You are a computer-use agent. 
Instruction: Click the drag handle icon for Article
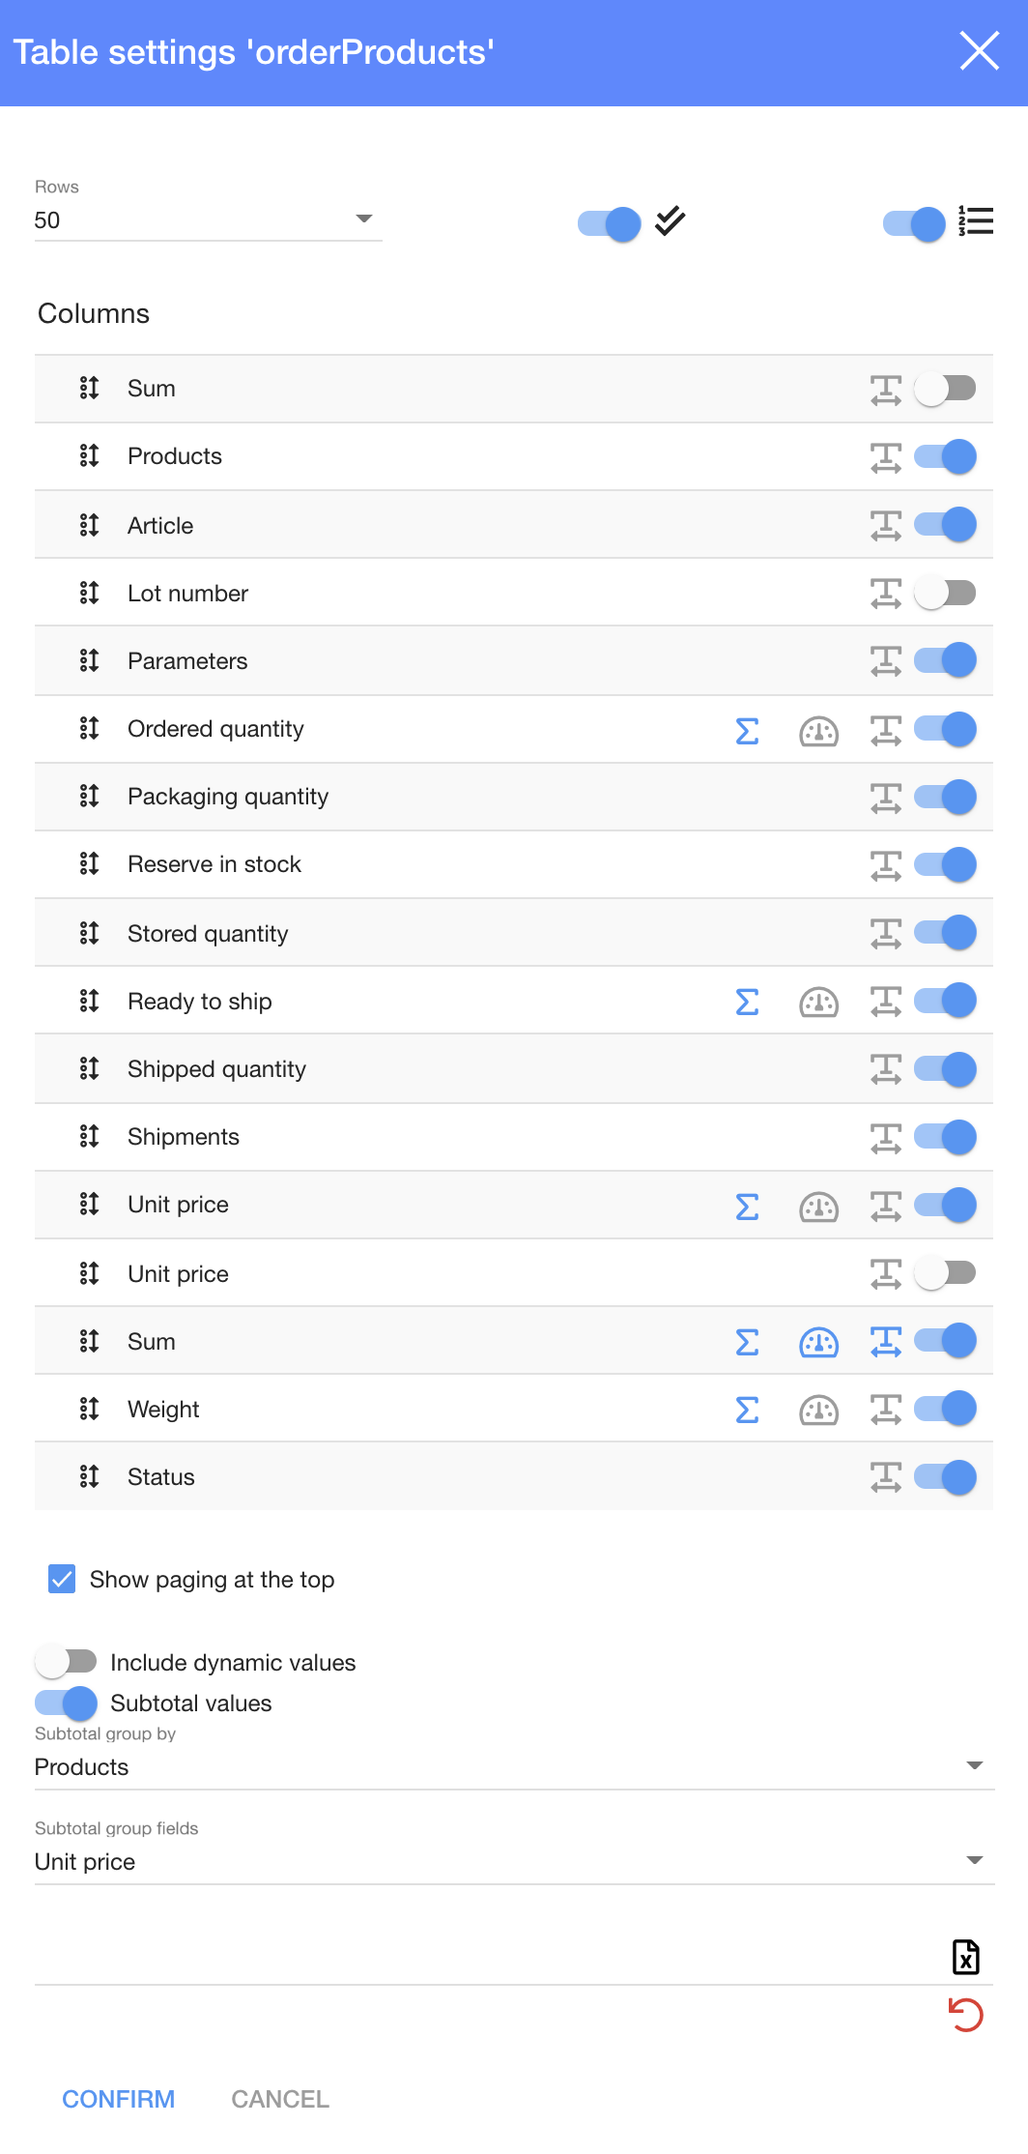pos(89,525)
